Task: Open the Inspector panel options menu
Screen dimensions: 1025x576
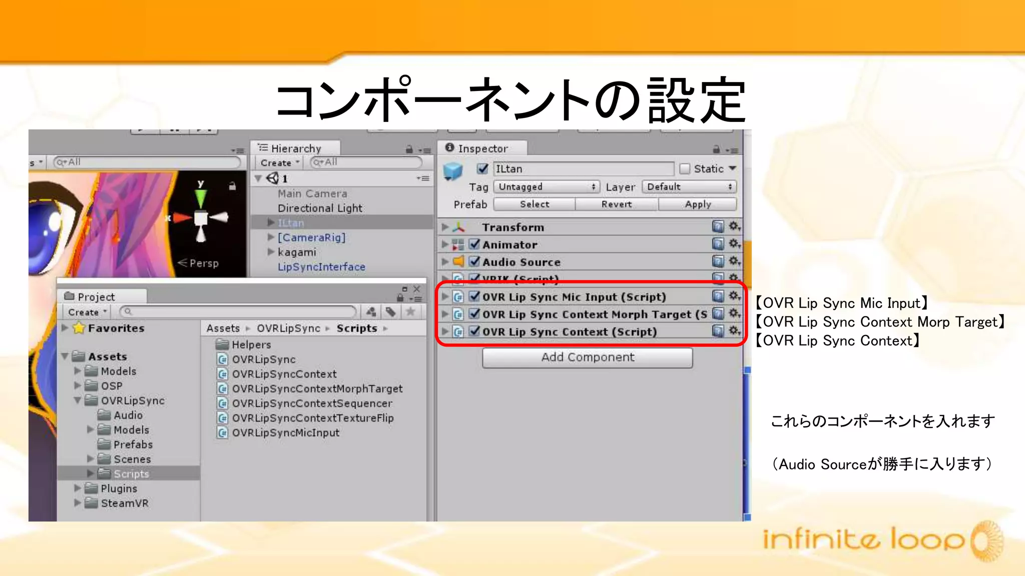Action: tap(732, 150)
